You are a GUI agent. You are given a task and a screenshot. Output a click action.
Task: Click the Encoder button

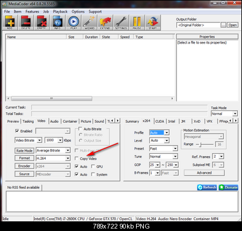[x=24, y=166]
